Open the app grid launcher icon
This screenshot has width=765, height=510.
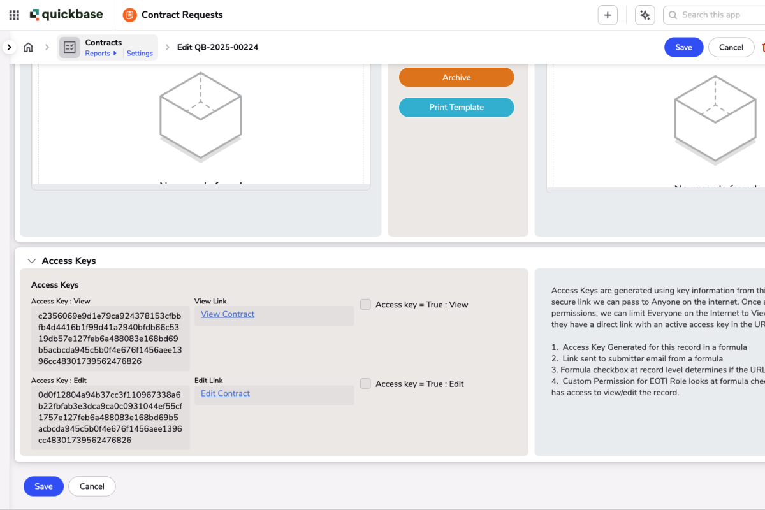click(x=13, y=15)
